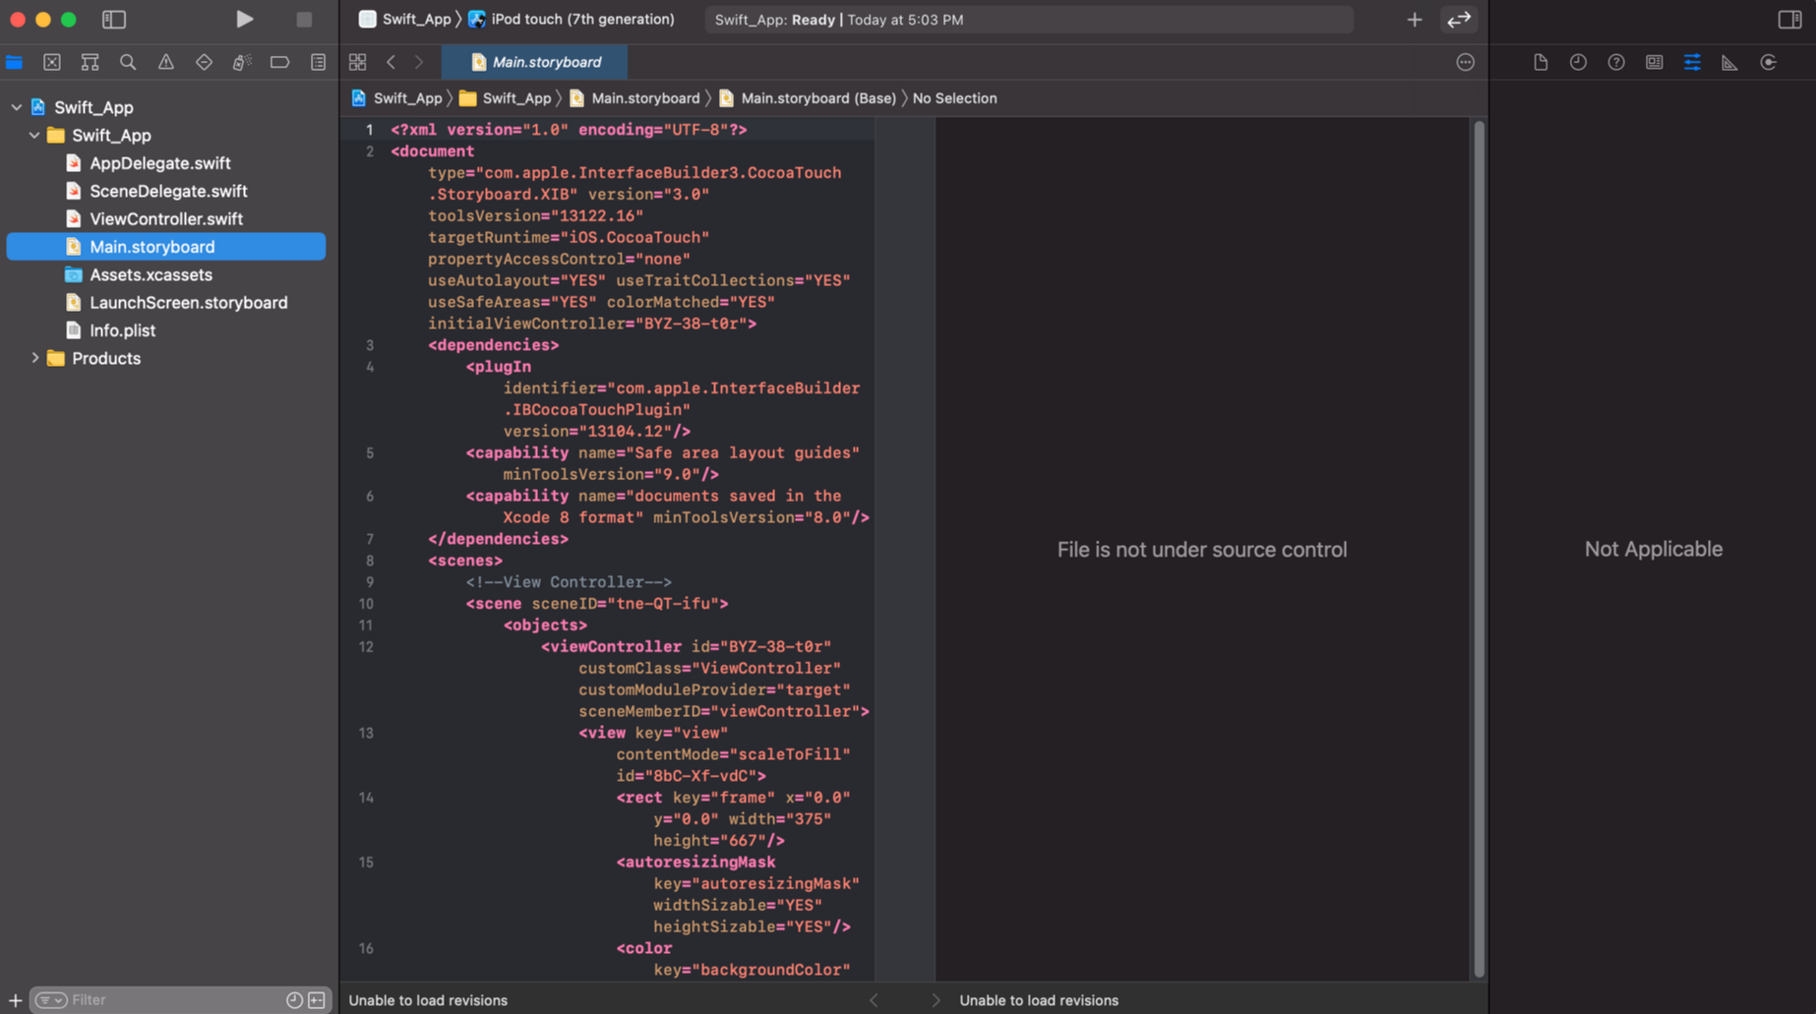
Task: Open the Source Control navigator
Action: tap(52, 62)
